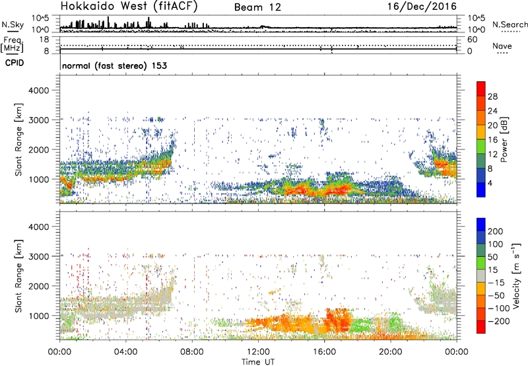Click the '12:00' time axis label
The height and width of the screenshot is (366, 528).
click(x=258, y=352)
